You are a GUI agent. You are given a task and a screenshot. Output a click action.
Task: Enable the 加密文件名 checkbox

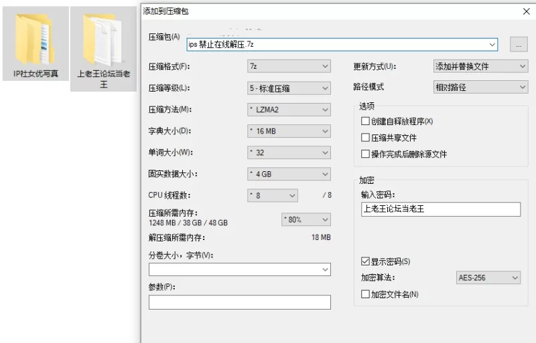365,294
